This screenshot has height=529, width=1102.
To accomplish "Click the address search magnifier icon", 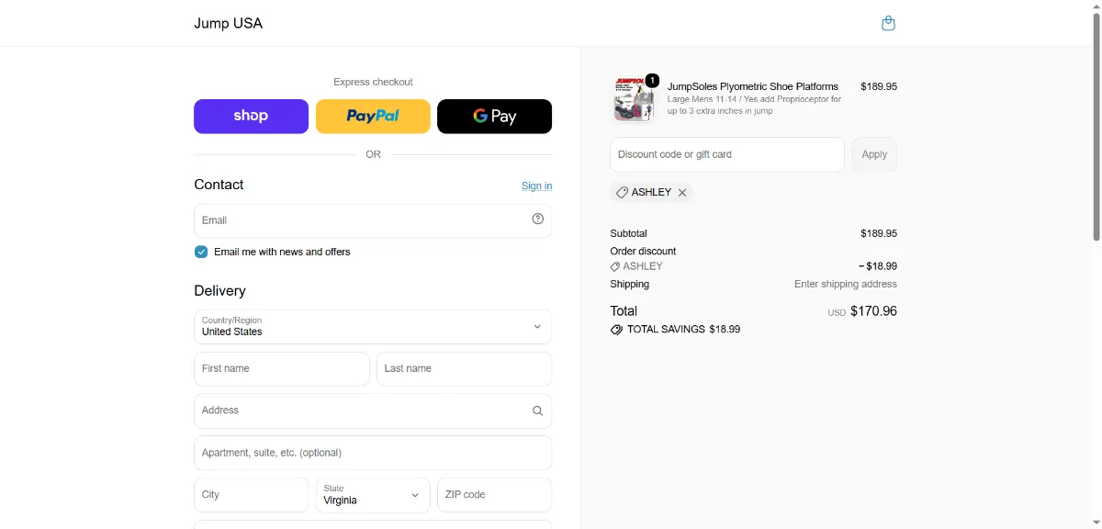I will [x=538, y=411].
